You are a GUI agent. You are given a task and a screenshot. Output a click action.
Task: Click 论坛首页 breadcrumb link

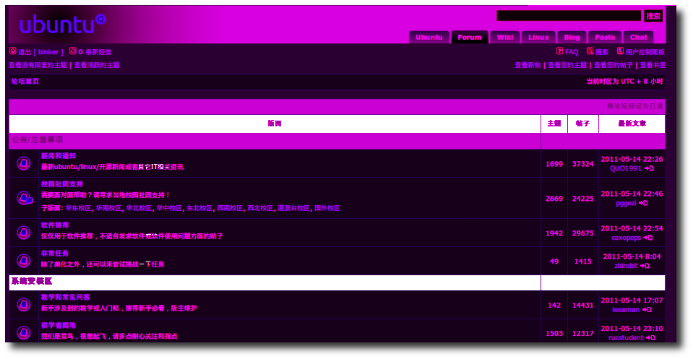25,81
